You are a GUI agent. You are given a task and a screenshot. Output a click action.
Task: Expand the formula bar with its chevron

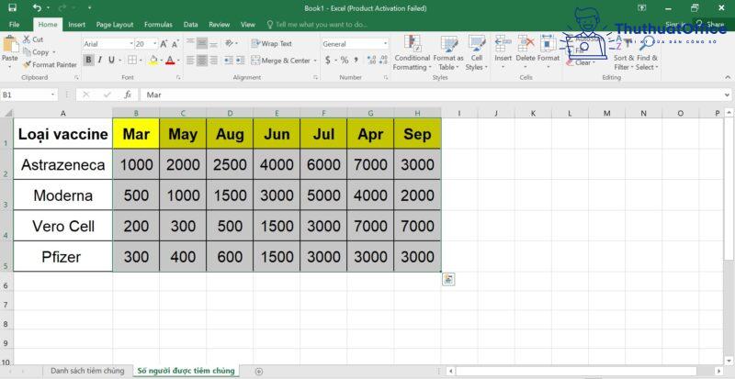(x=727, y=95)
